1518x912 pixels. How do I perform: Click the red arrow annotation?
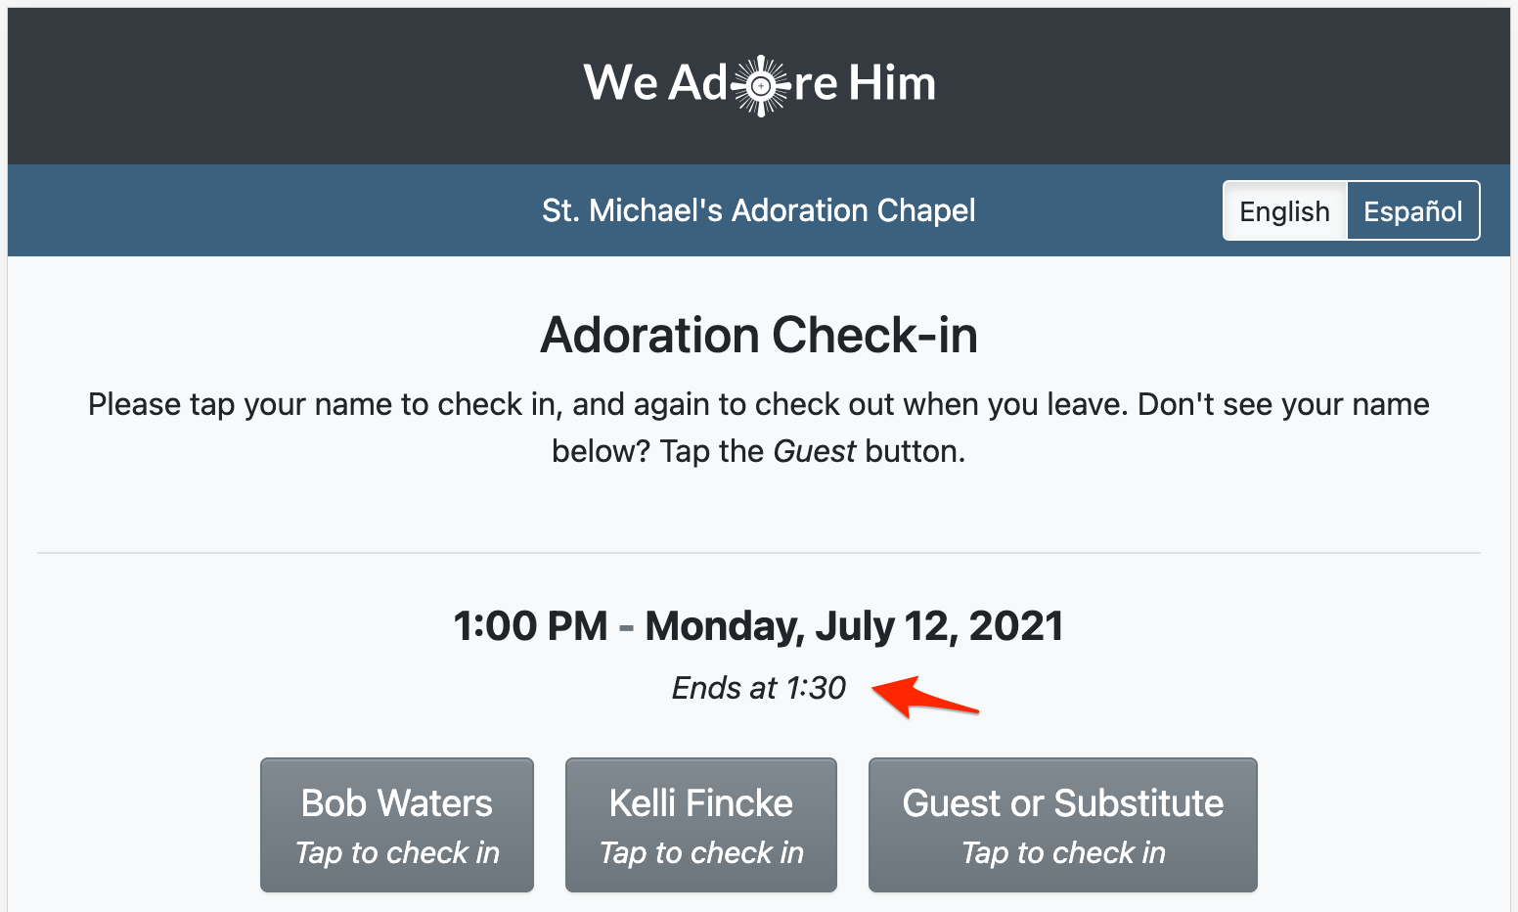coord(923,696)
